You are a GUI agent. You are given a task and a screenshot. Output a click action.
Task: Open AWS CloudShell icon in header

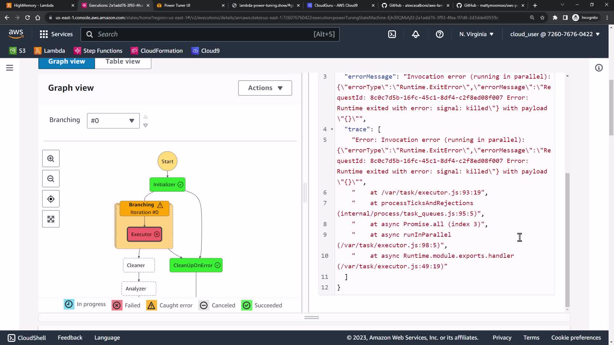[392, 34]
